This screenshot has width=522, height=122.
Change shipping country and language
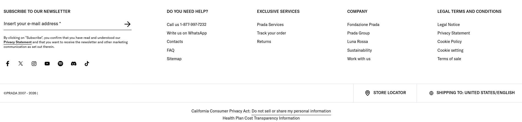click(x=472, y=93)
